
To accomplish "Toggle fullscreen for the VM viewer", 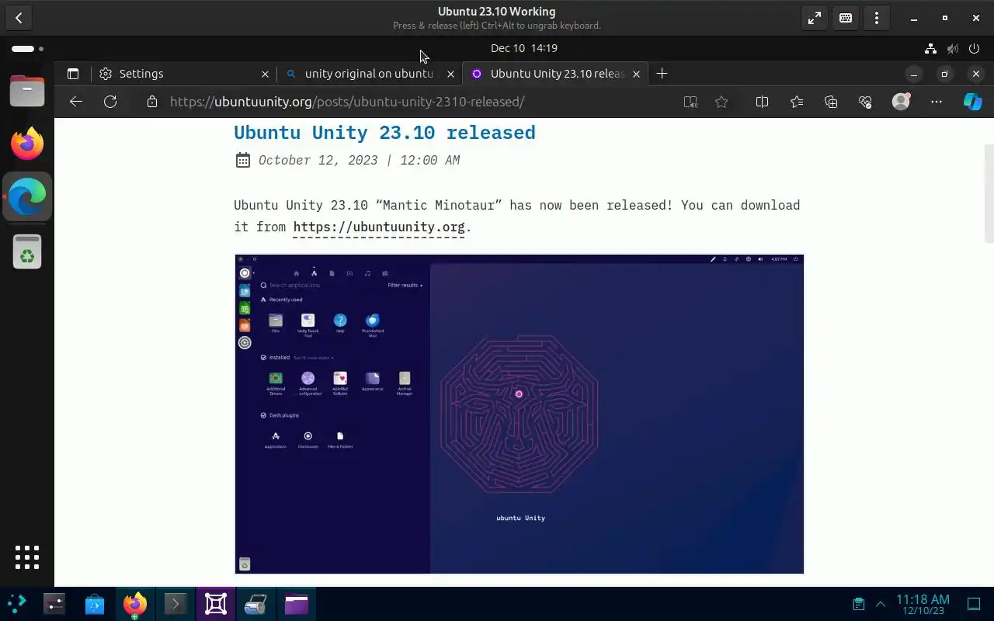I will 815,18.
